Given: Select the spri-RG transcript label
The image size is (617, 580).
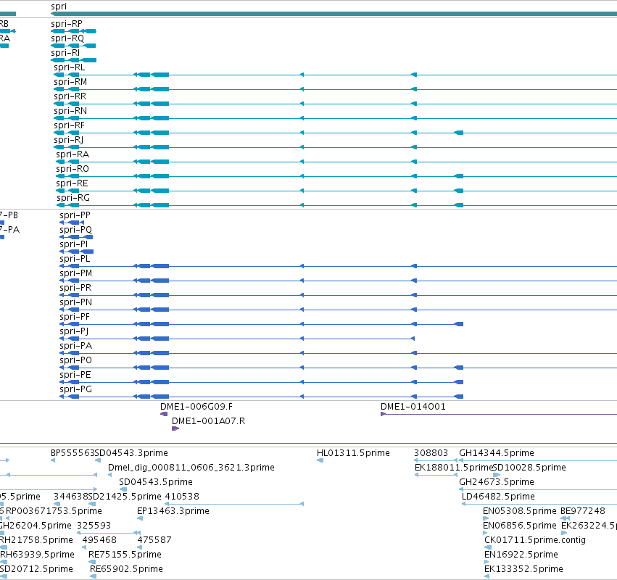Looking at the screenshot, I should coord(73,198).
